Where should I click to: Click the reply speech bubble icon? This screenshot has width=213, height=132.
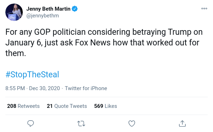coord(31,123)
